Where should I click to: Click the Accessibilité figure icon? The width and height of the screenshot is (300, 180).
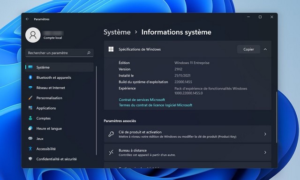coord(30,149)
